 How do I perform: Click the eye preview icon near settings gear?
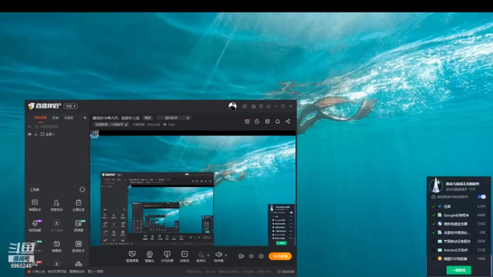[x=251, y=256]
